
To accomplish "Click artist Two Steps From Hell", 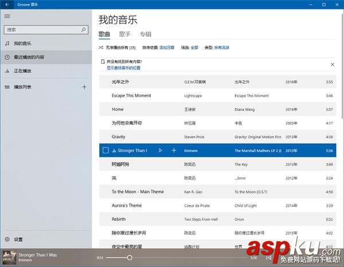I will [x=201, y=219].
